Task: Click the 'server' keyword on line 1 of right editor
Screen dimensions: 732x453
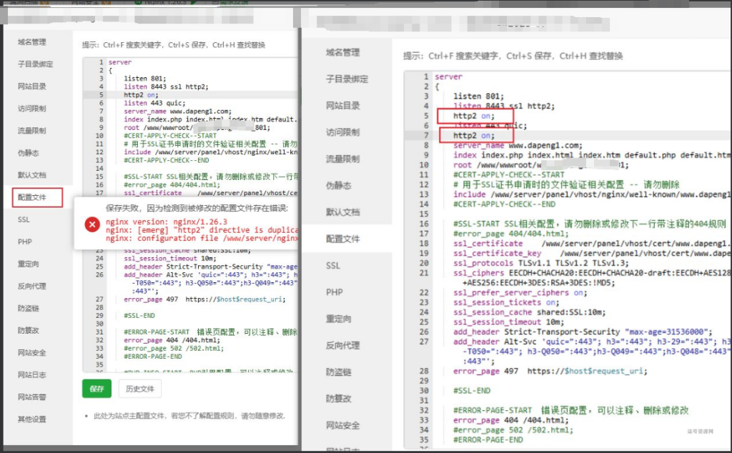Action: [x=449, y=76]
